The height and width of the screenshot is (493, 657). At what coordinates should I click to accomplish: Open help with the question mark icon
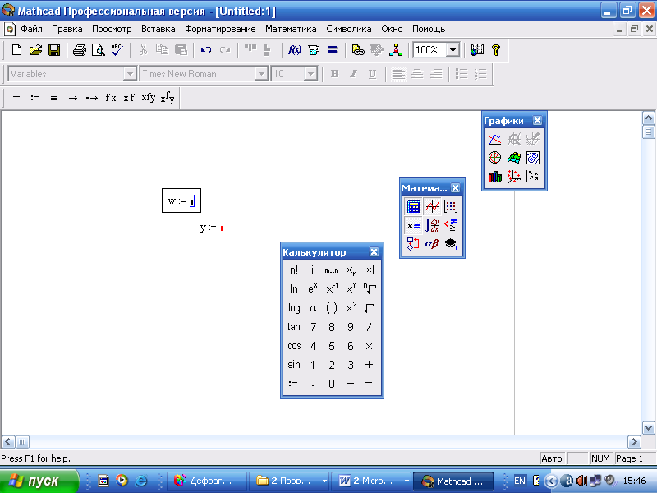click(496, 50)
